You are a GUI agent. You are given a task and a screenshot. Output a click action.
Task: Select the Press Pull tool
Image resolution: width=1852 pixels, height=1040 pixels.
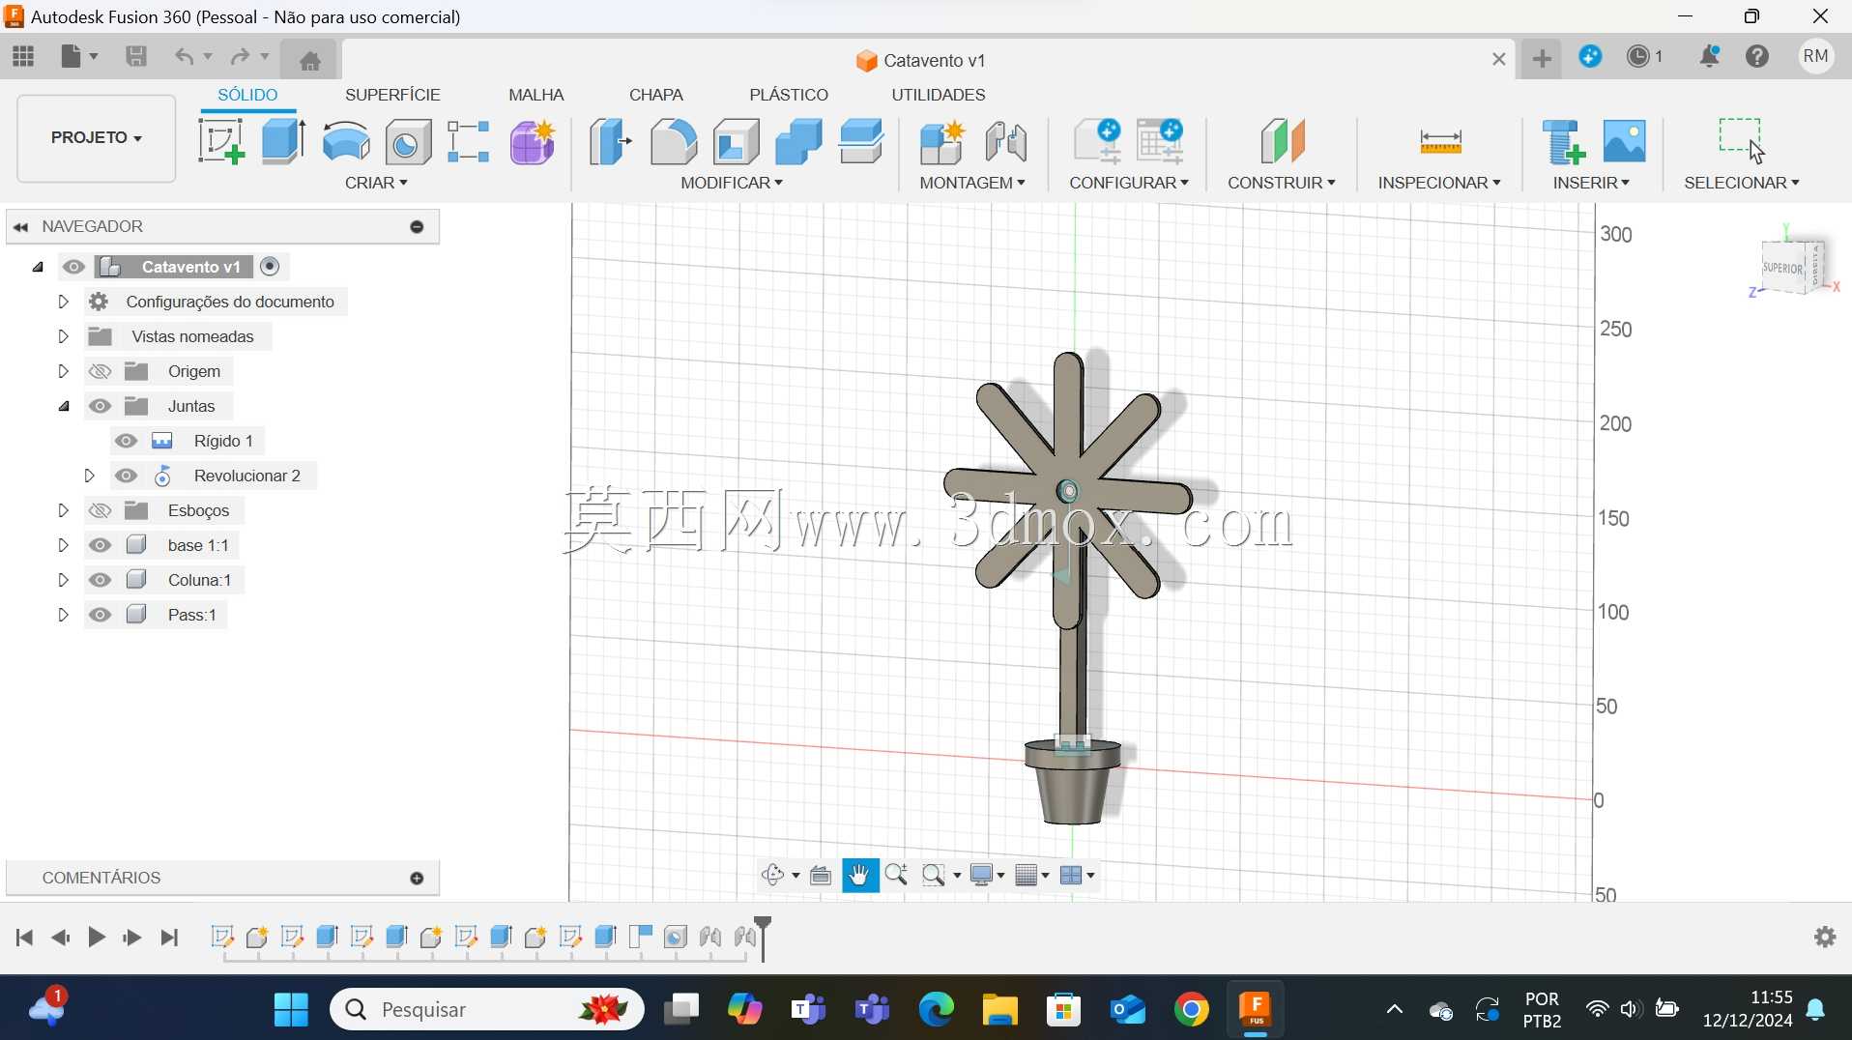click(610, 141)
